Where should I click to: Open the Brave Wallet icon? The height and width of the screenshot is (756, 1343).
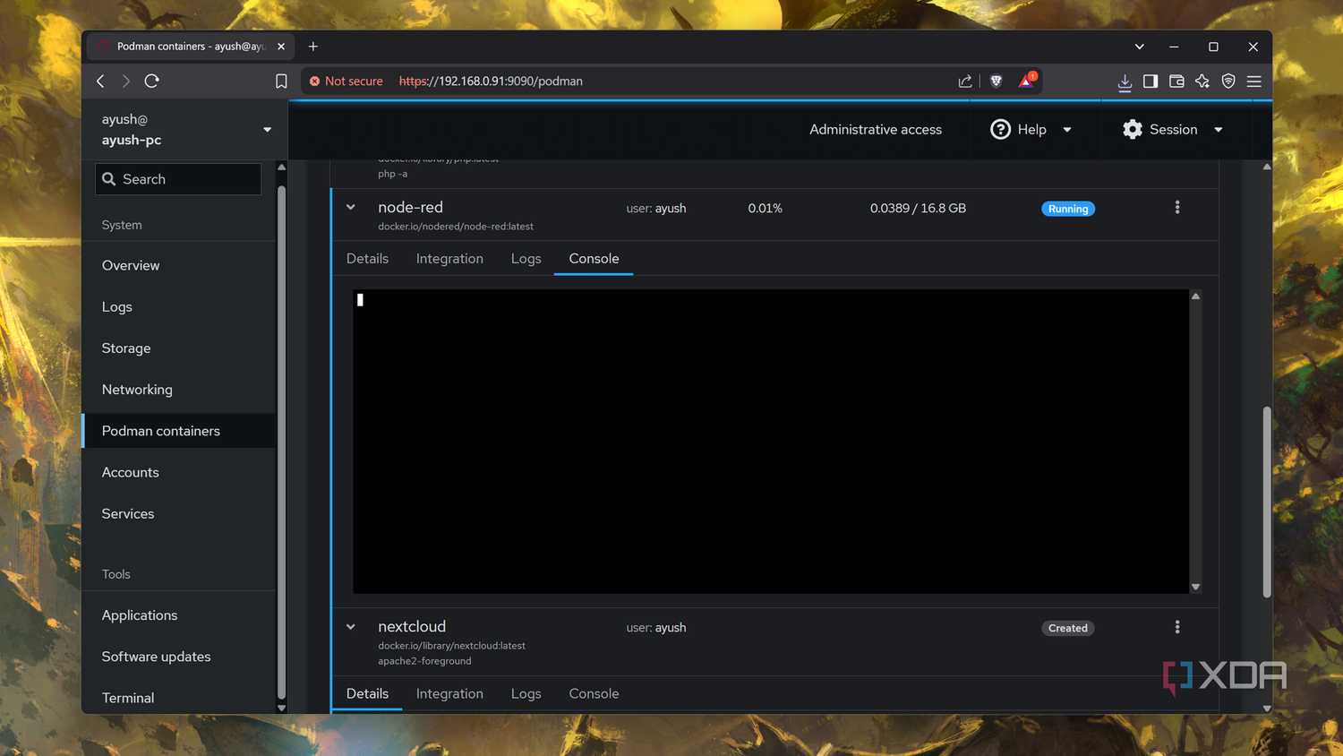[1176, 81]
